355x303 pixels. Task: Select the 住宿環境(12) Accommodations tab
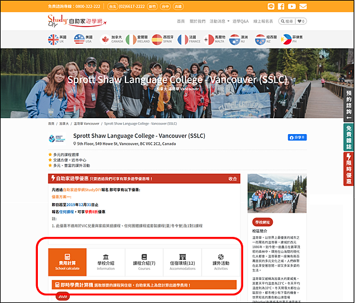pos(182,262)
